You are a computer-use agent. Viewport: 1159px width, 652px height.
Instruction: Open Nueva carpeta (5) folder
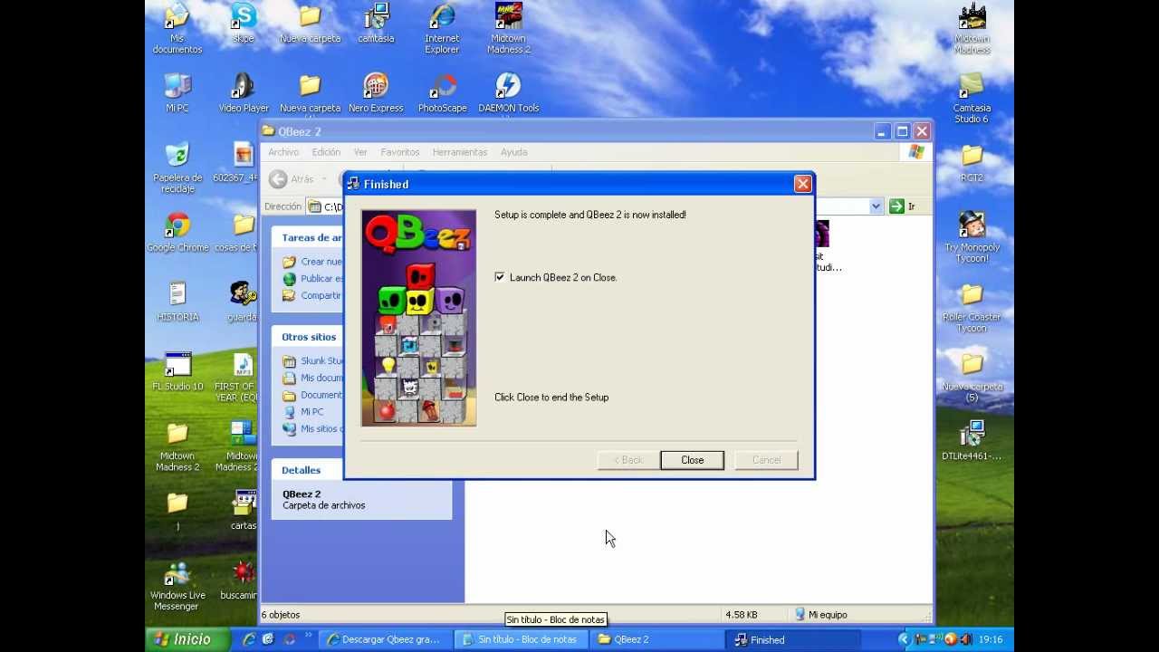point(972,377)
